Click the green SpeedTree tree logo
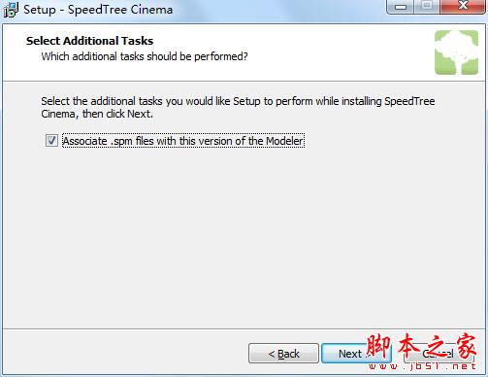 click(x=456, y=52)
